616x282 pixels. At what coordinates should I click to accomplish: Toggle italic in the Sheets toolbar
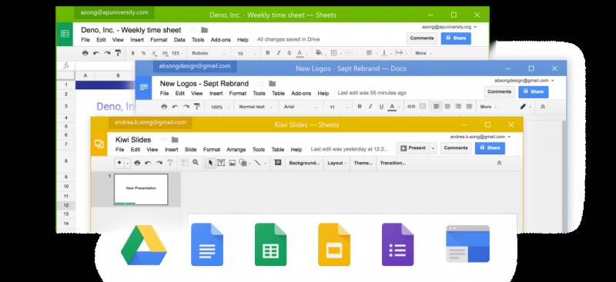[x=279, y=53]
